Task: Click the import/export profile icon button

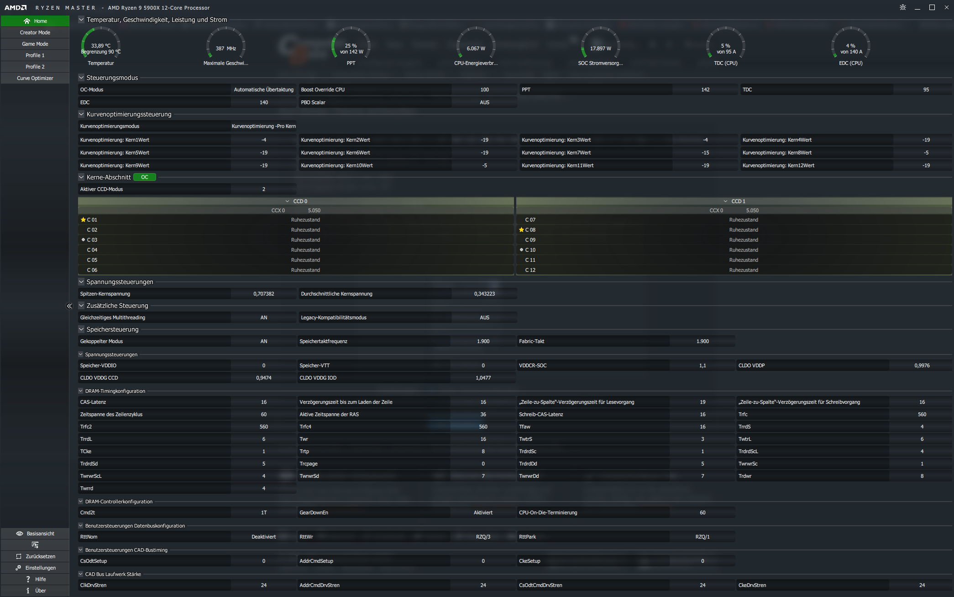Action: [x=35, y=545]
